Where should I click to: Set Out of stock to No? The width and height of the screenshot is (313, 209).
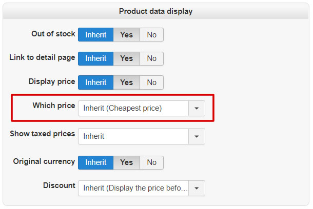click(151, 35)
